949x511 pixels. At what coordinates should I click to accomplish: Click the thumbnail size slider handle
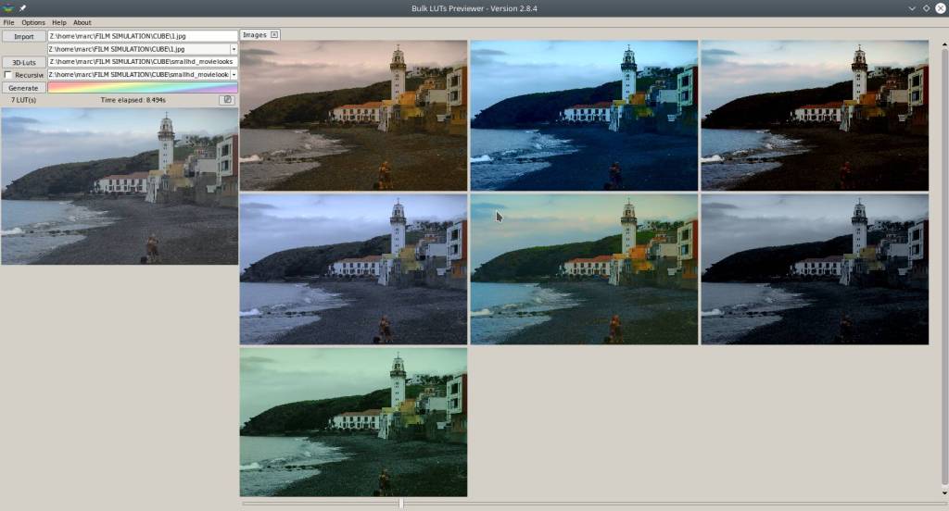click(400, 503)
